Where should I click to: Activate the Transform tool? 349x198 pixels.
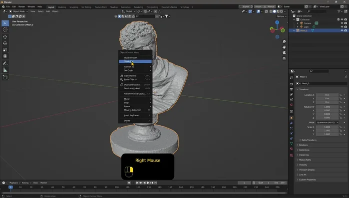tap(5, 56)
